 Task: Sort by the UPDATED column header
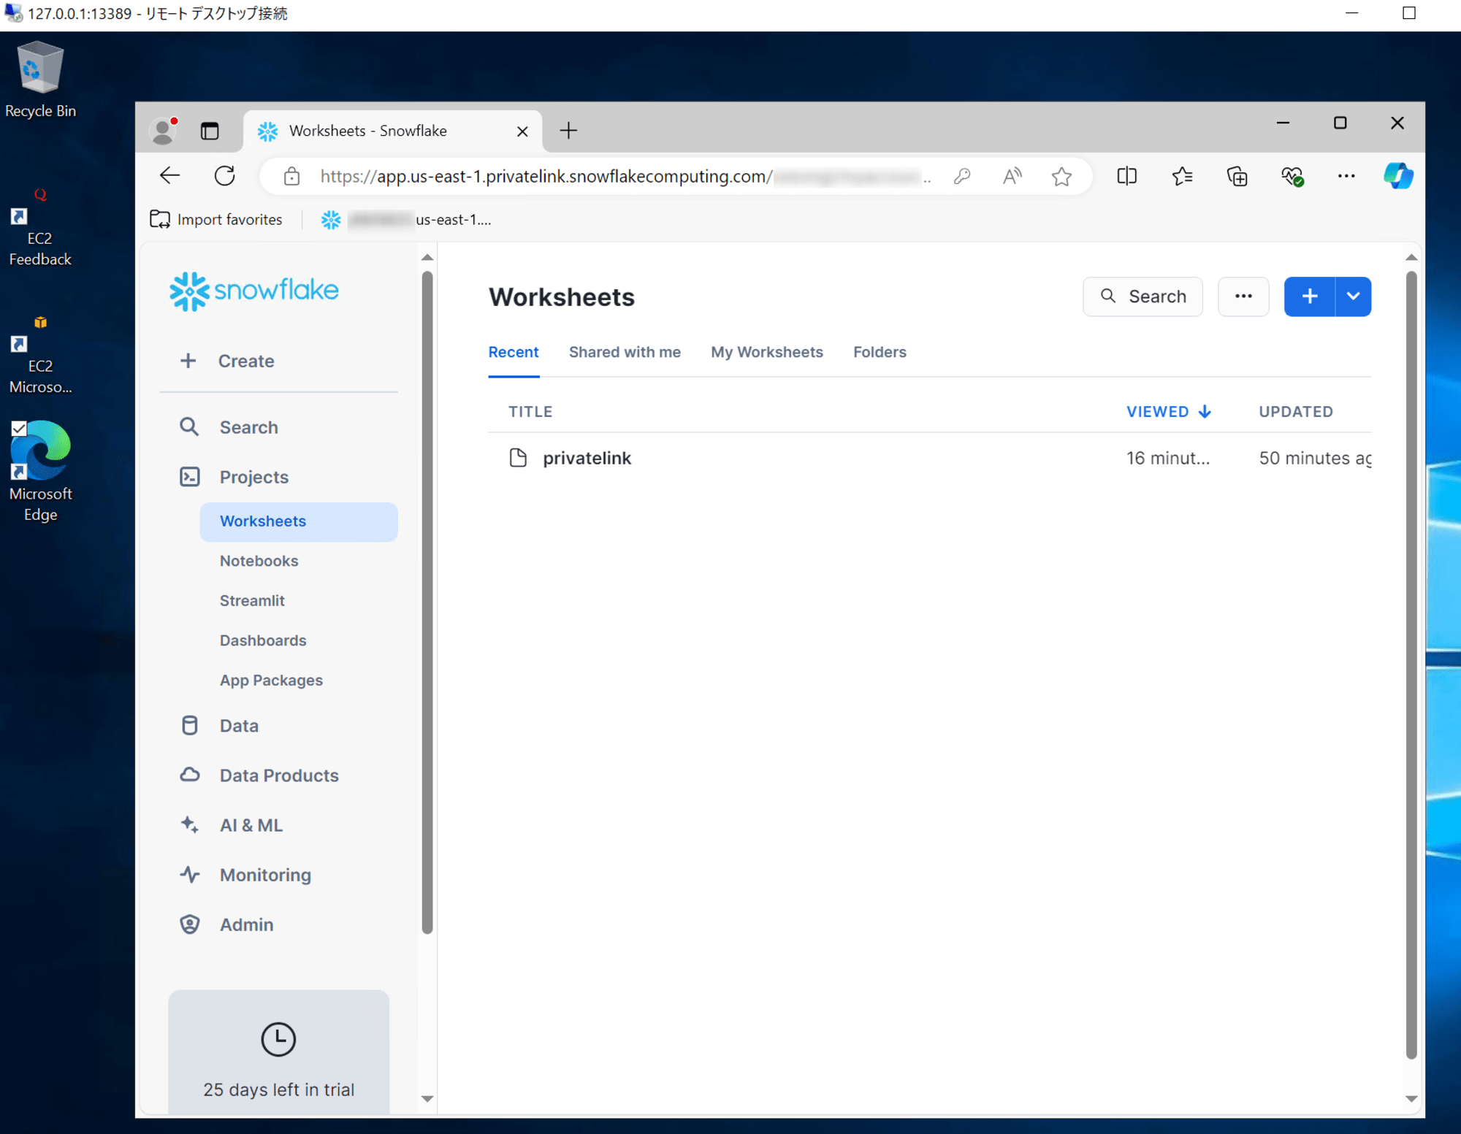pos(1296,412)
